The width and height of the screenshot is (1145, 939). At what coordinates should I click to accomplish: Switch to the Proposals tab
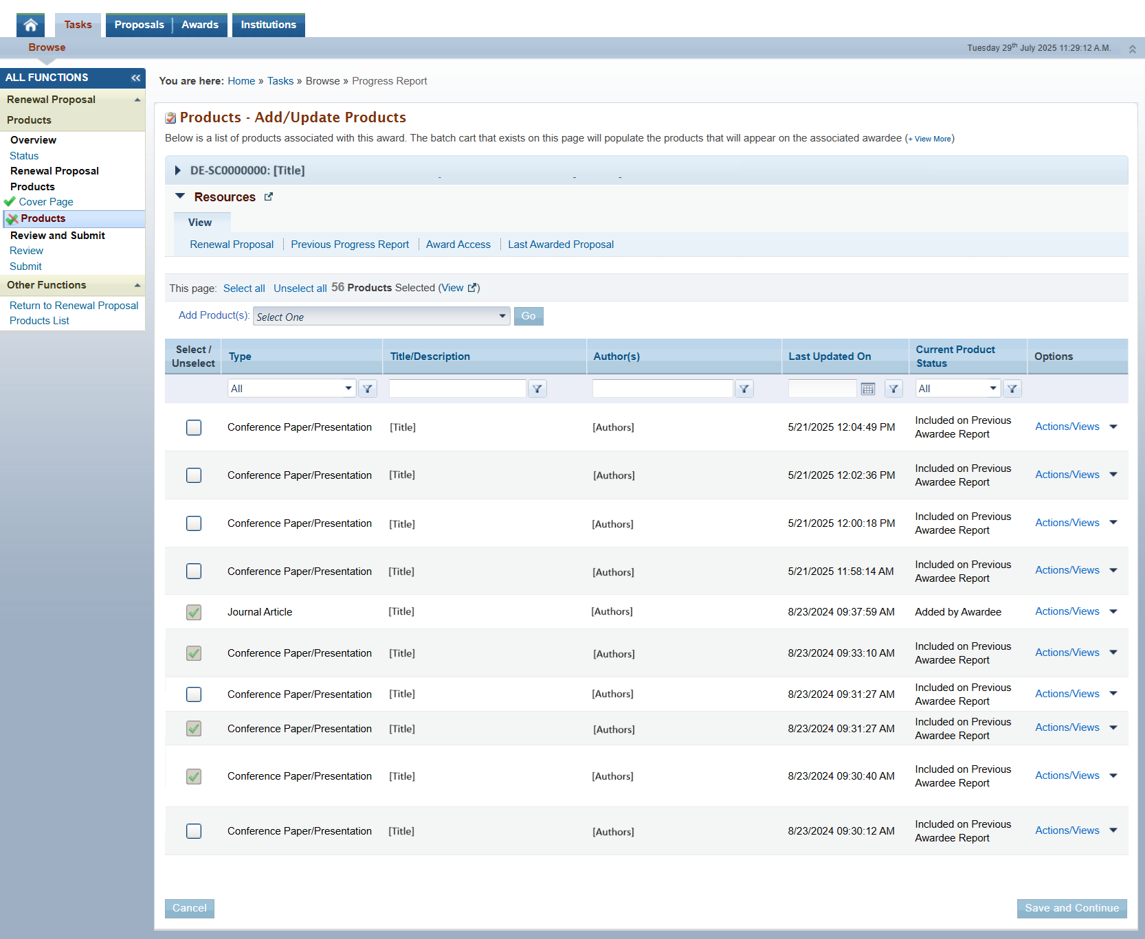(x=139, y=25)
